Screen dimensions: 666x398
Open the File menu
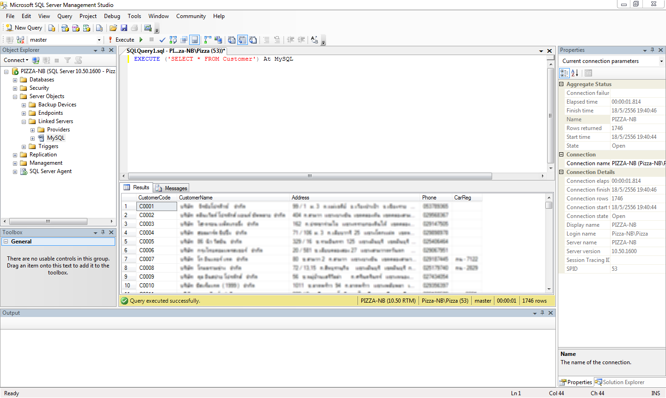[10, 16]
